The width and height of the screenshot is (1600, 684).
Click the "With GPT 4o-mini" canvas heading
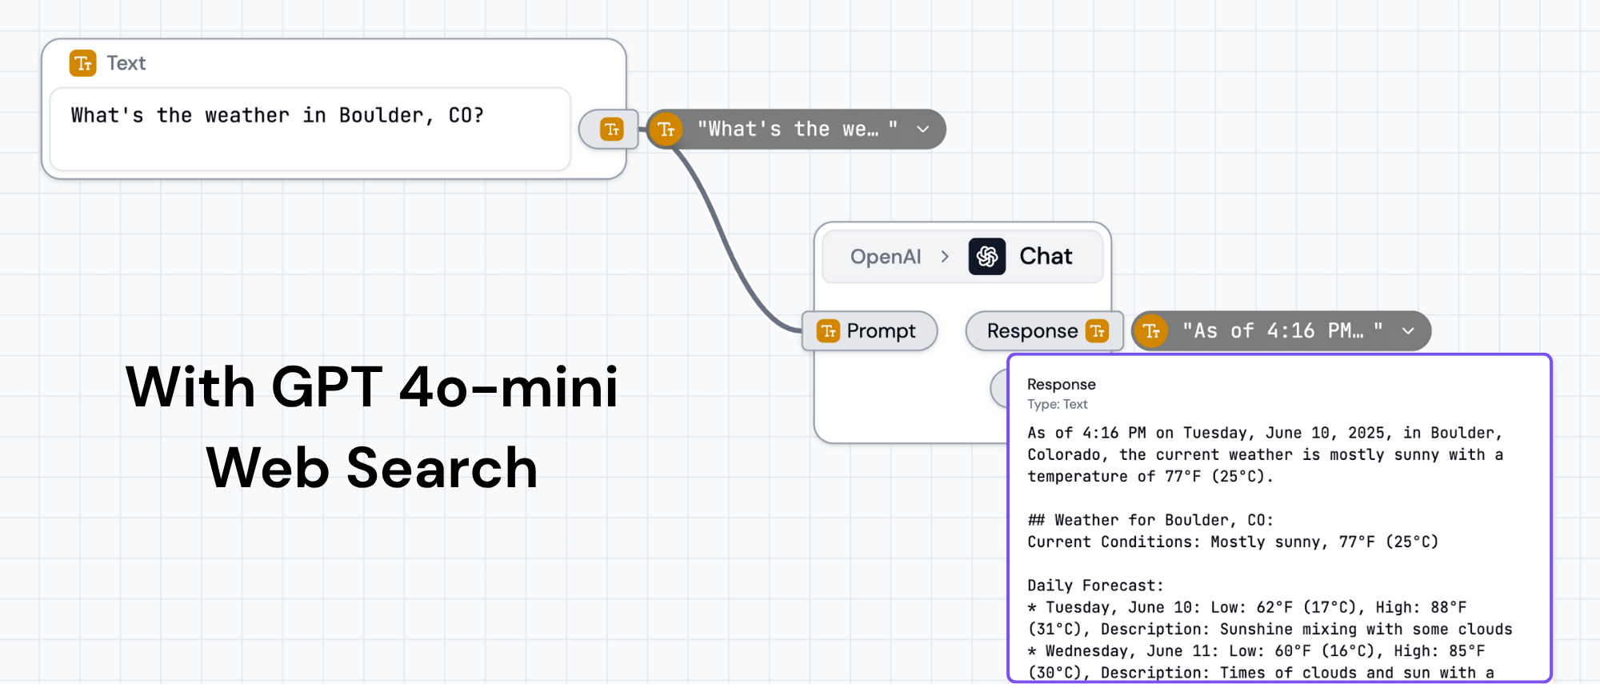click(x=372, y=387)
